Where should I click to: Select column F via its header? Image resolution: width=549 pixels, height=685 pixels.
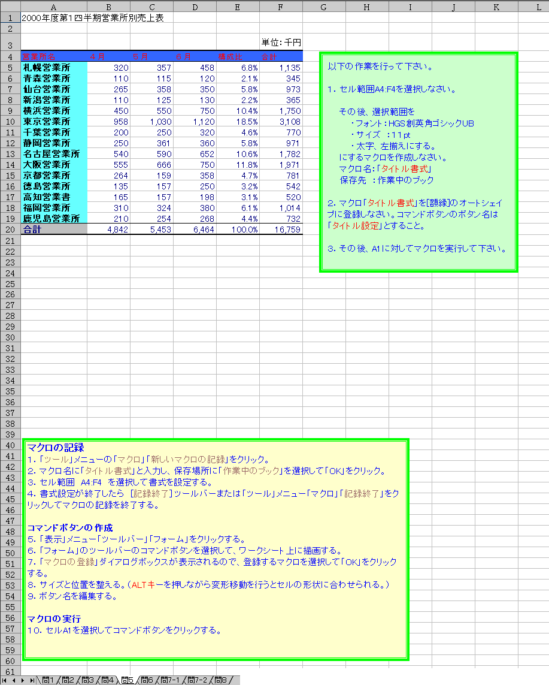281,7
